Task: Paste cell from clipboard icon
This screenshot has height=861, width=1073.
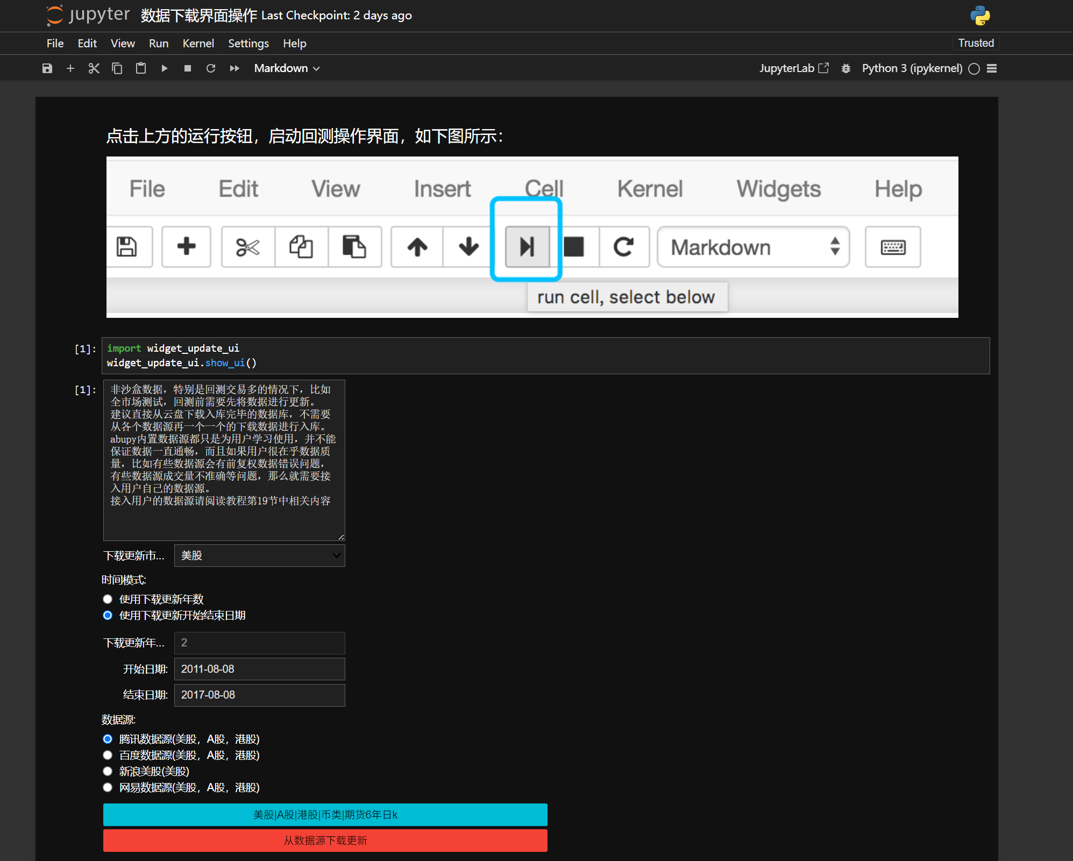Action: coord(140,68)
